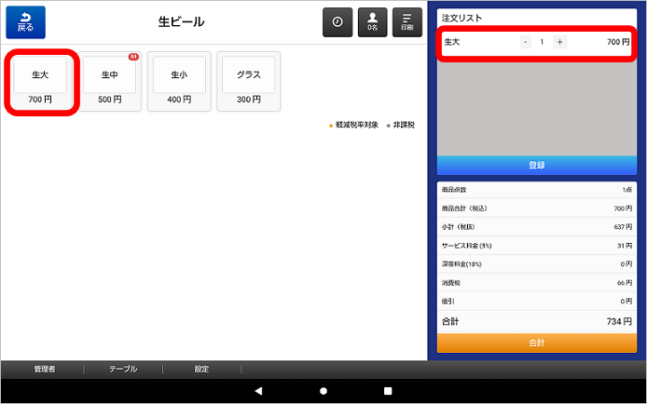
Task: Increase 生大 quantity with plus button
Action: pos(559,42)
